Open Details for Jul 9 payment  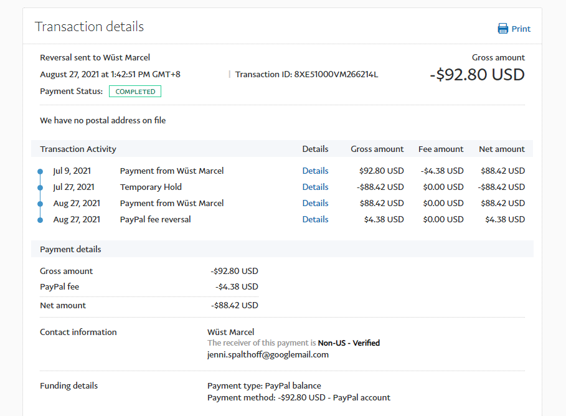[x=315, y=171]
